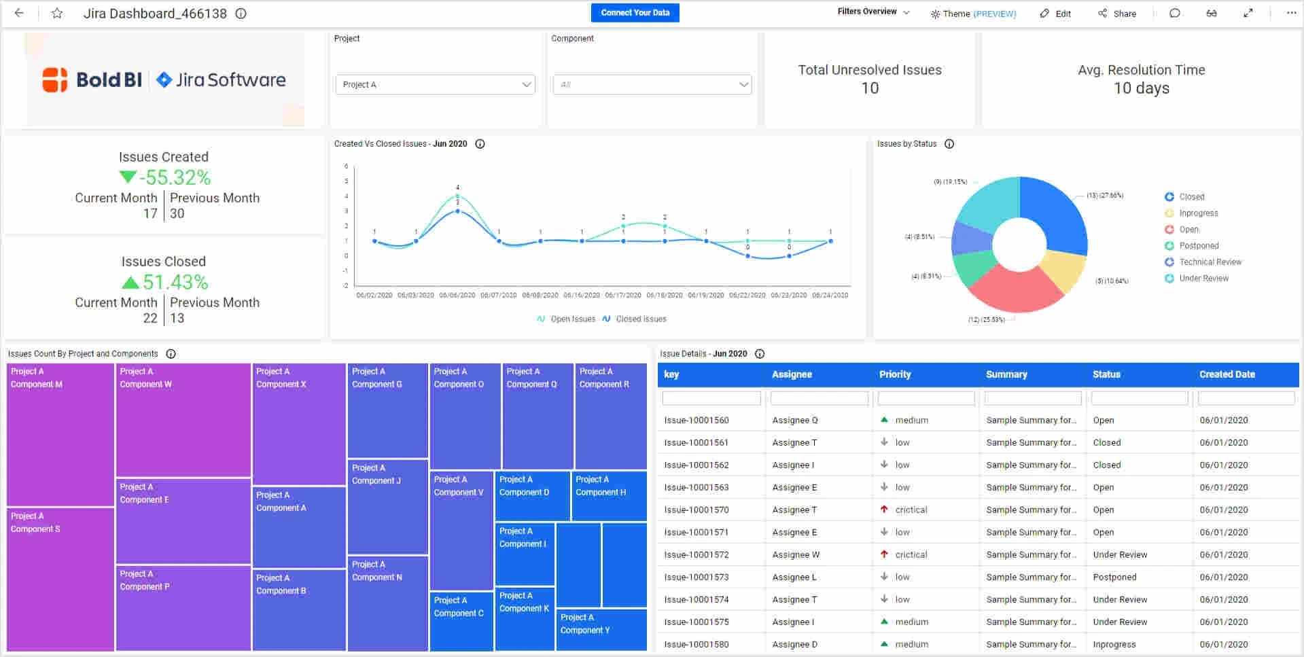1304x657 pixels.
Task: Star the Jira Dashboard as favorite
Action: 57,13
